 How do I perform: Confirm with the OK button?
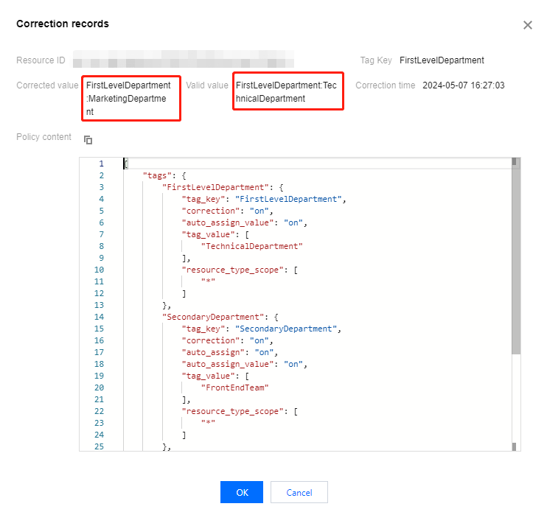[242, 492]
